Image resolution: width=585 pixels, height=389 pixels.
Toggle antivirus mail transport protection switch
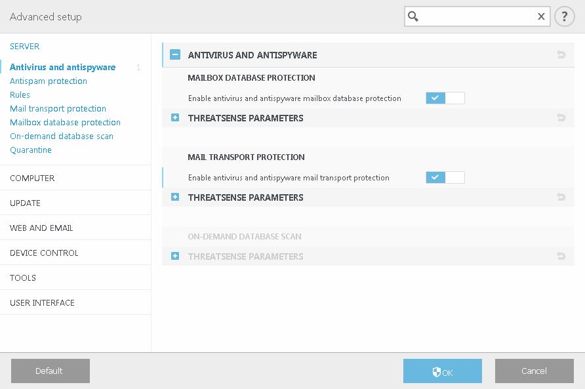[445, 177]
